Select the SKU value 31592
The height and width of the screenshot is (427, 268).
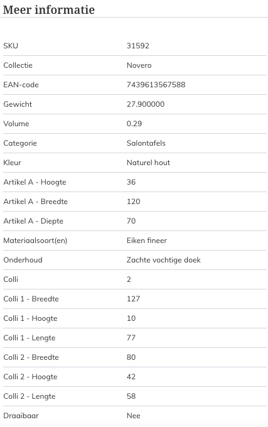138,46
